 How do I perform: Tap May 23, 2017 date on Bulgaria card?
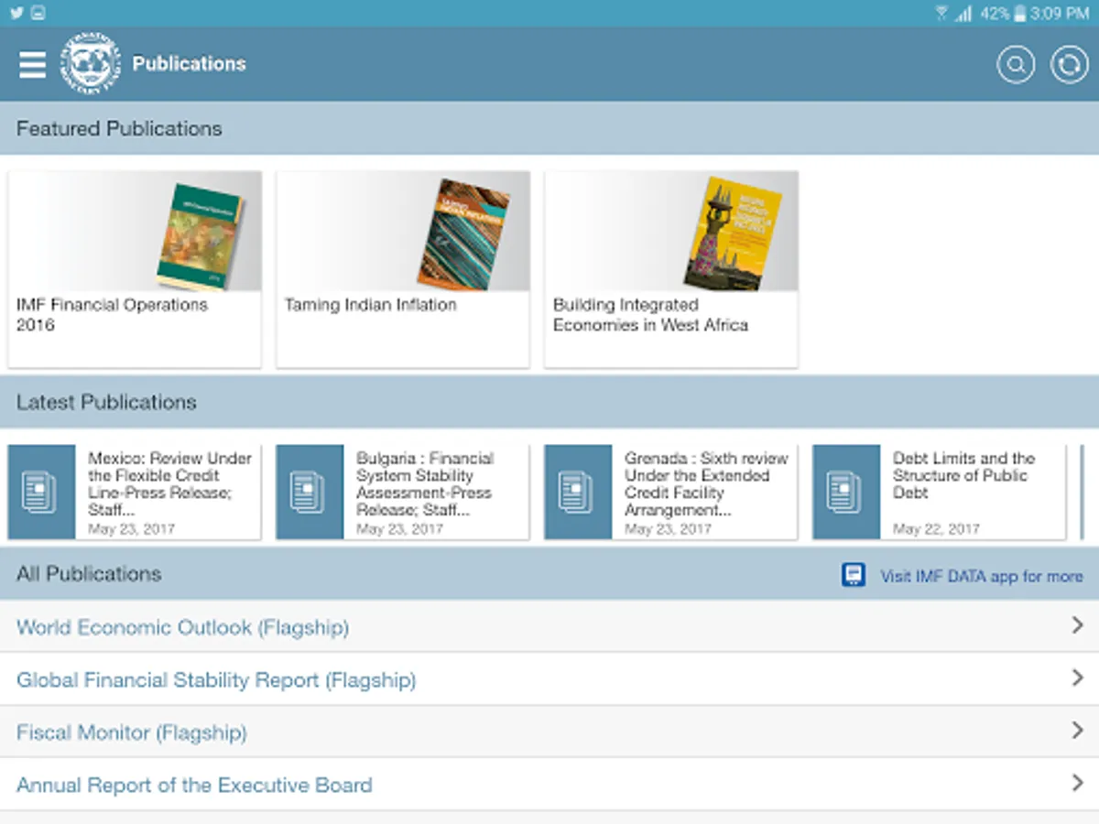(399, 529)
